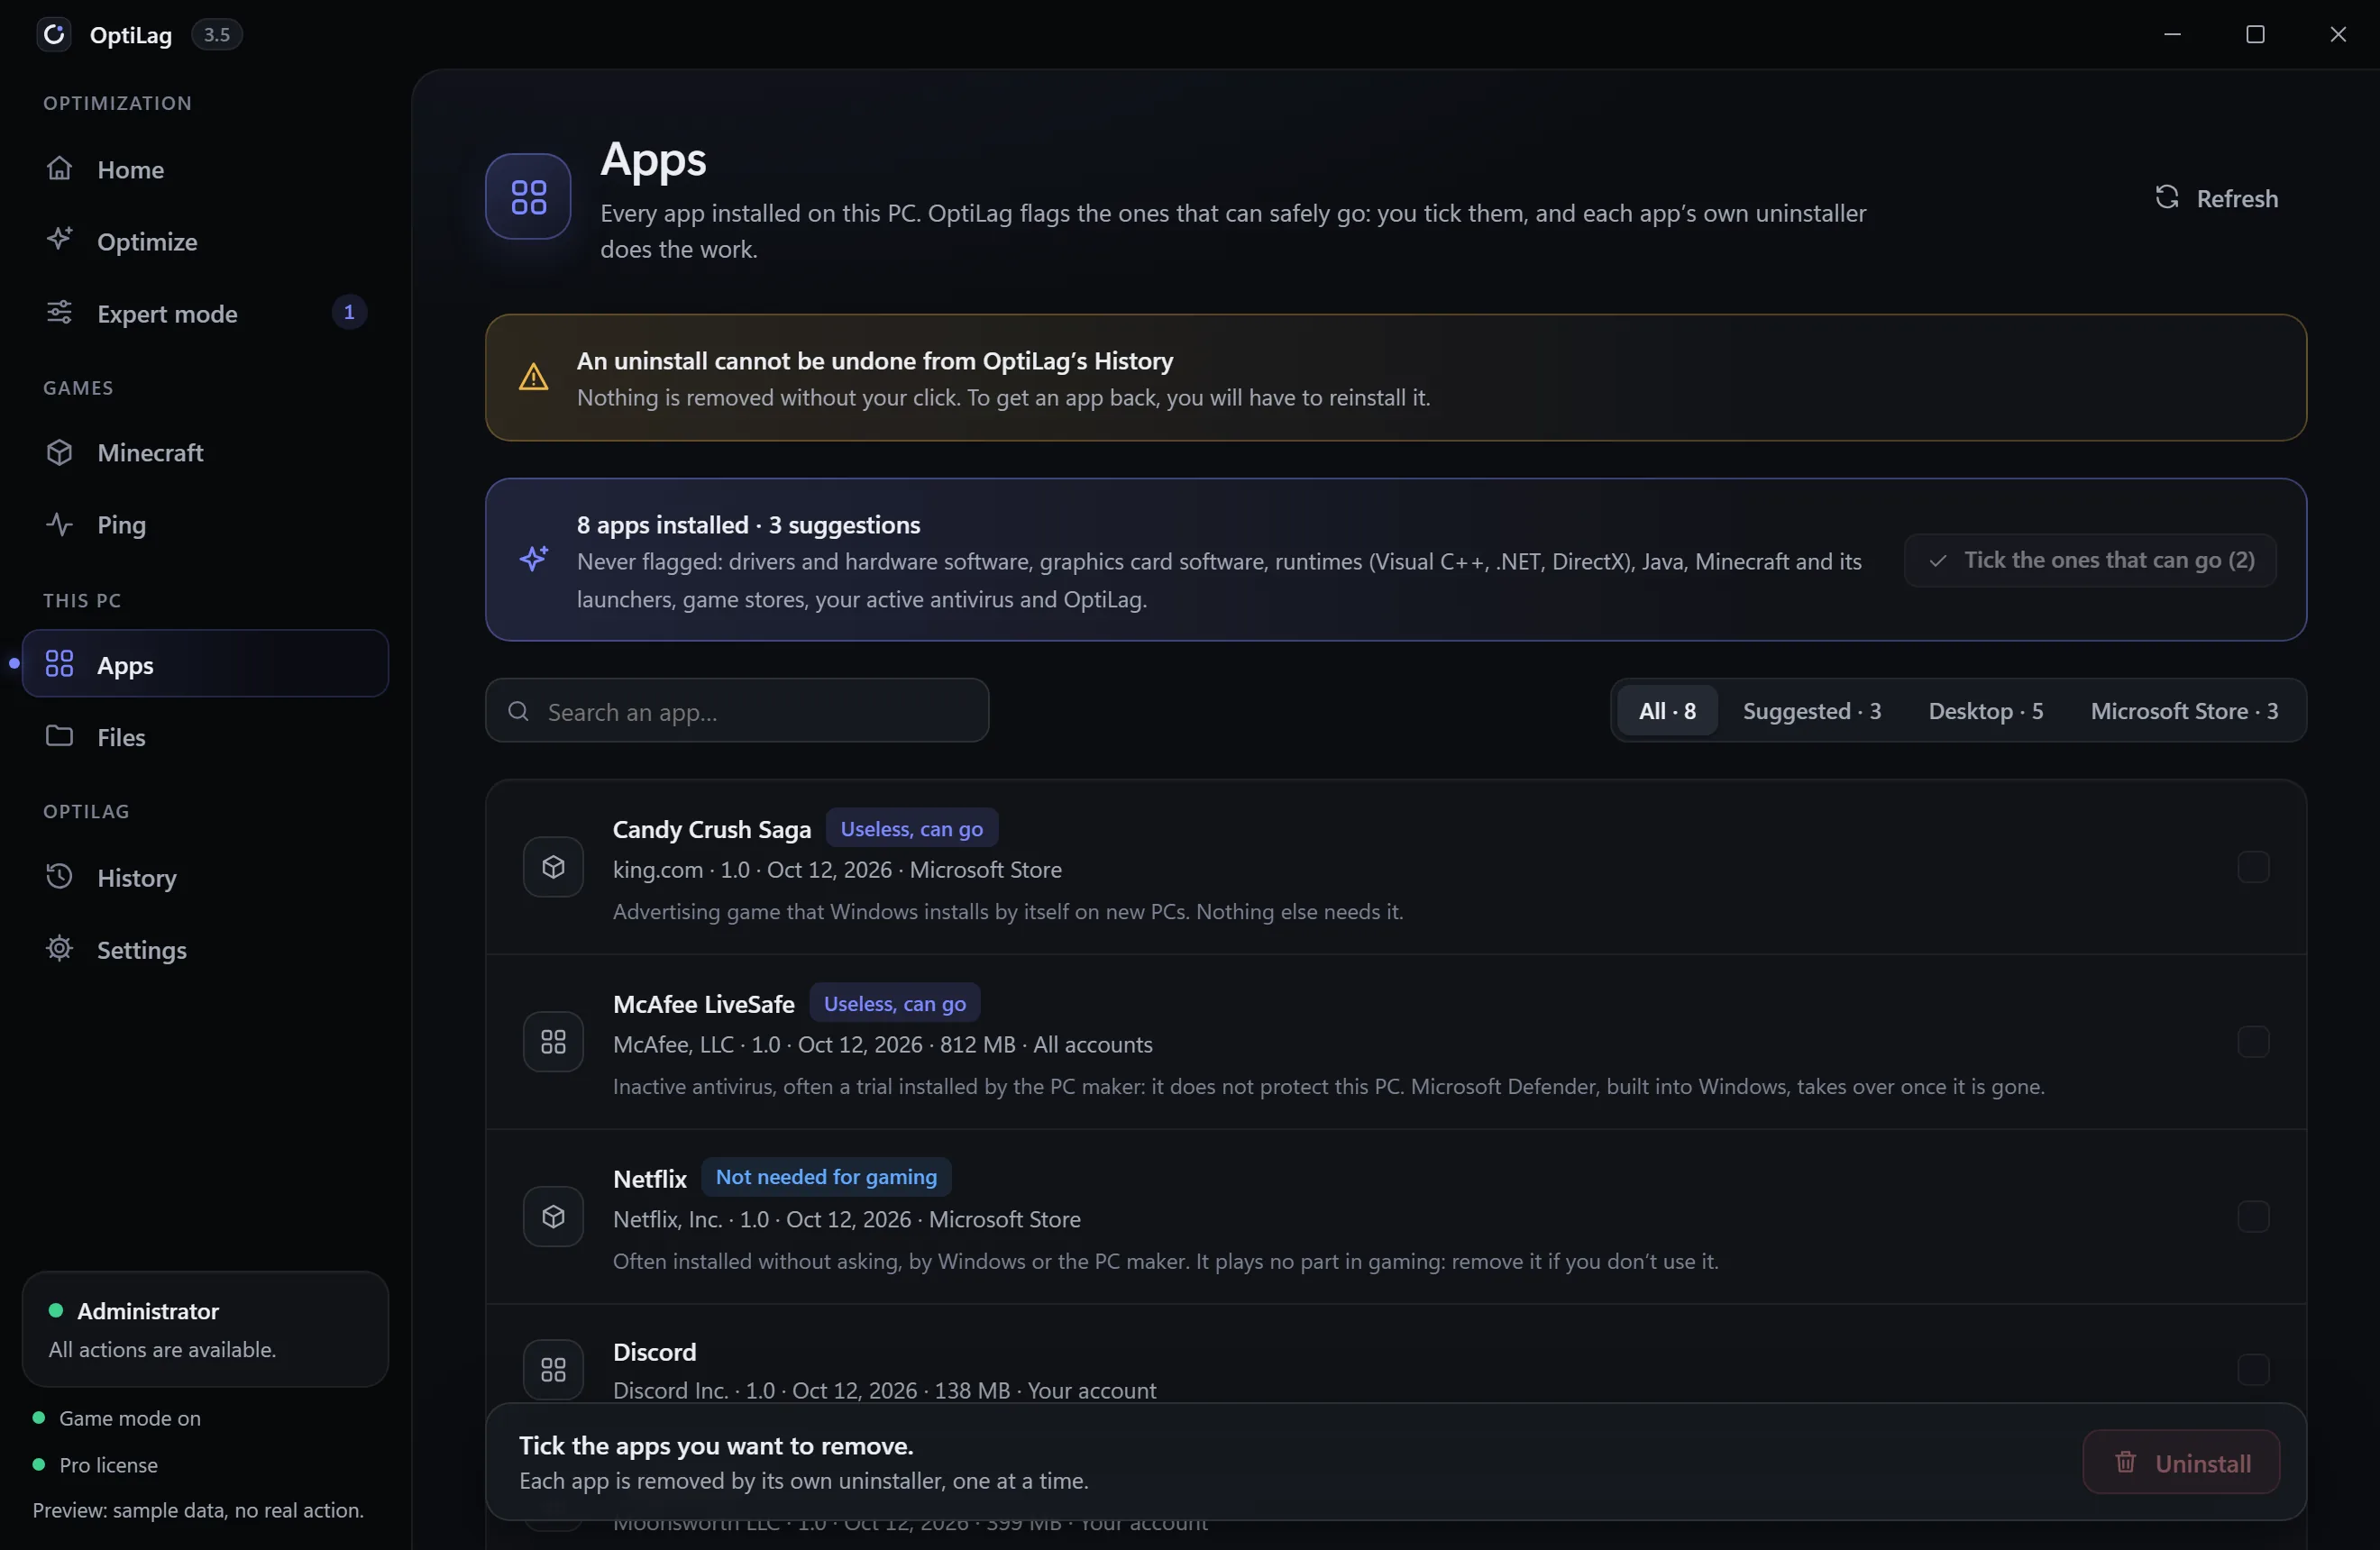This screenshot has width=2380, height=1550.
Task: Click the Discord app icon
Action: [553, 1369]
